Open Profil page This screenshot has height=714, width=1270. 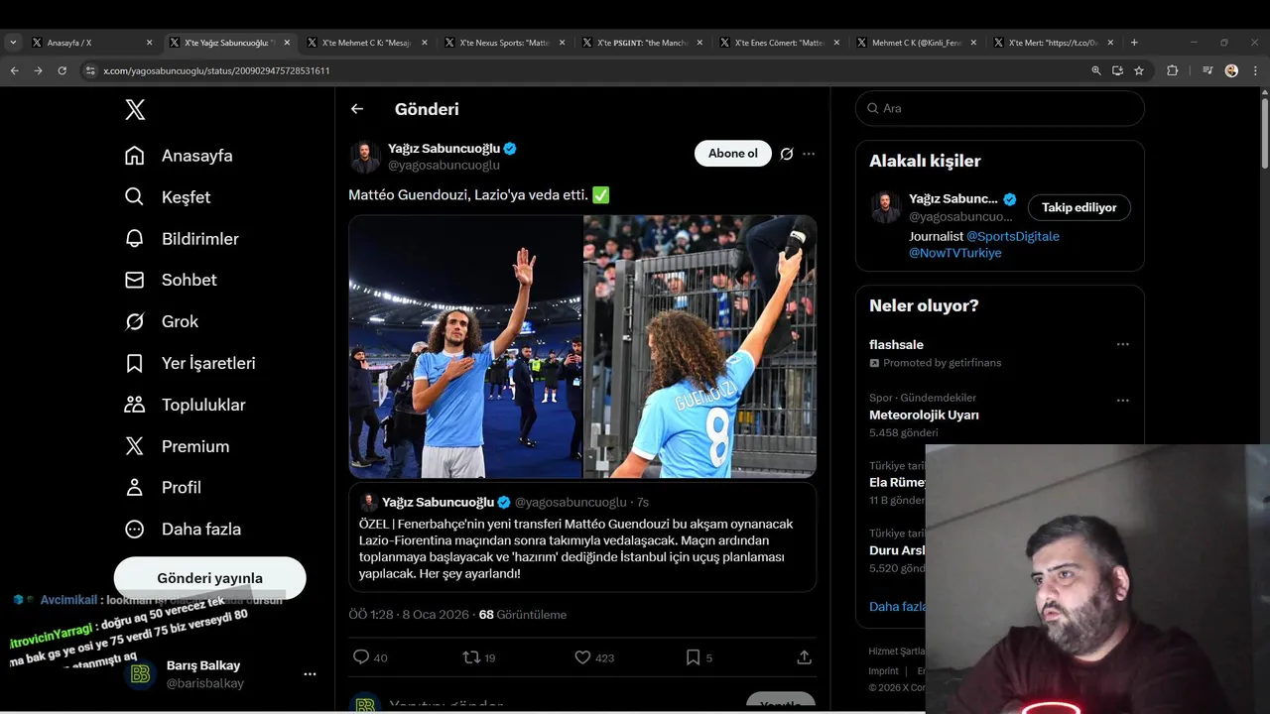[x=163, y=488]
